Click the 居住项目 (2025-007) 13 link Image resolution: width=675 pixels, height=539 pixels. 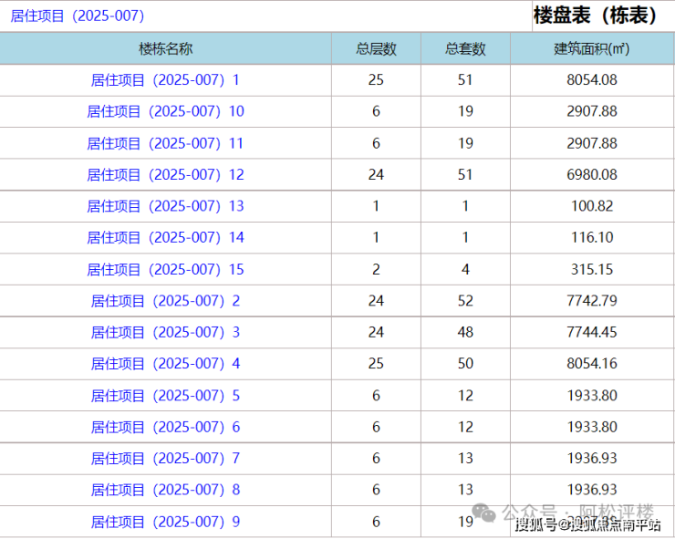pos(165,206)
